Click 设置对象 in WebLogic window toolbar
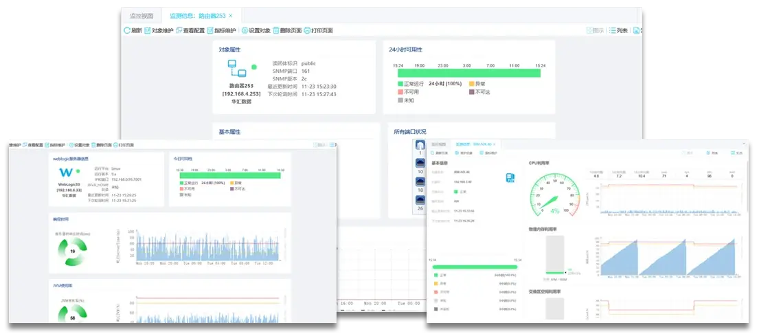 coord(80,145)
